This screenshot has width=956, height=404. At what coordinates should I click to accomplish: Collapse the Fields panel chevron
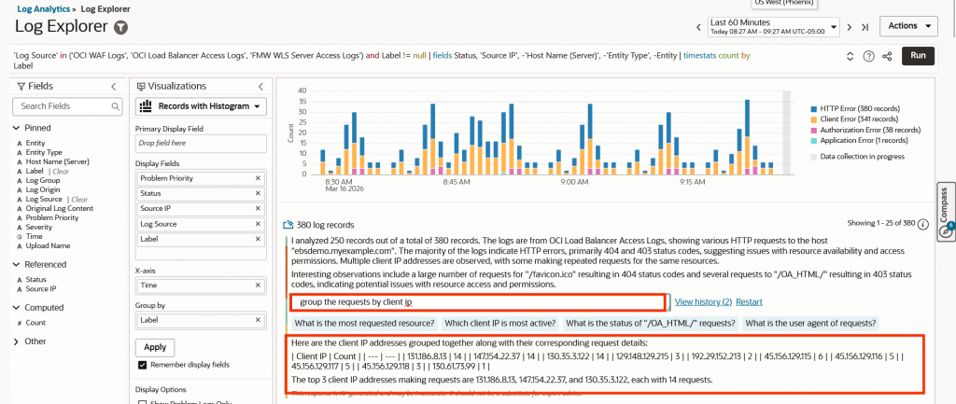coord(113,87)
